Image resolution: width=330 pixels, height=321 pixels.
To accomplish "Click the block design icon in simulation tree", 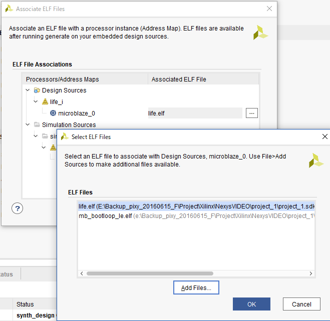I will [53, 147].
